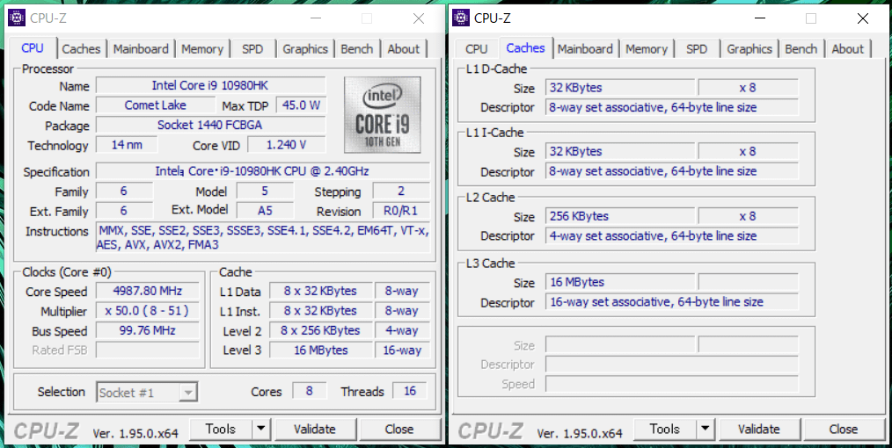The image size is (892, 448).
Task: Click Bus Speed value 99.76 MHz
Action: tap(147, 330)
